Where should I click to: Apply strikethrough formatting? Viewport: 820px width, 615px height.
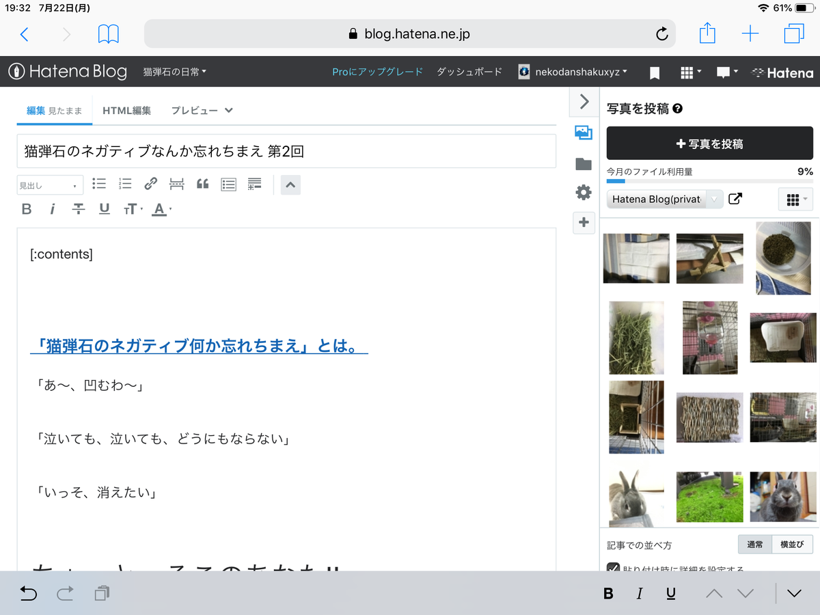coord(78,209)
